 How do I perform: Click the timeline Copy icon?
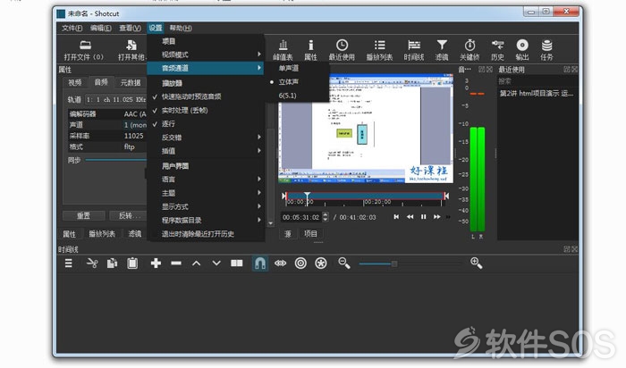(112, 263)
